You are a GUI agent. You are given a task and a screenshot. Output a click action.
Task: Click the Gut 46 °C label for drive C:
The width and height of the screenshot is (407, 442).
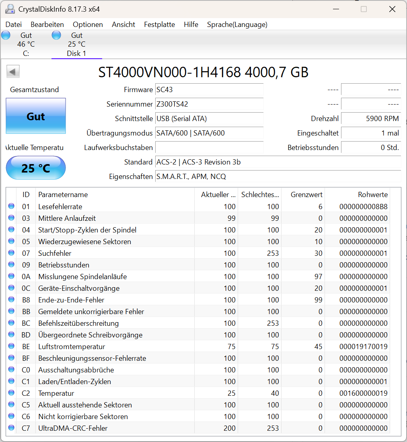(26, 40)
